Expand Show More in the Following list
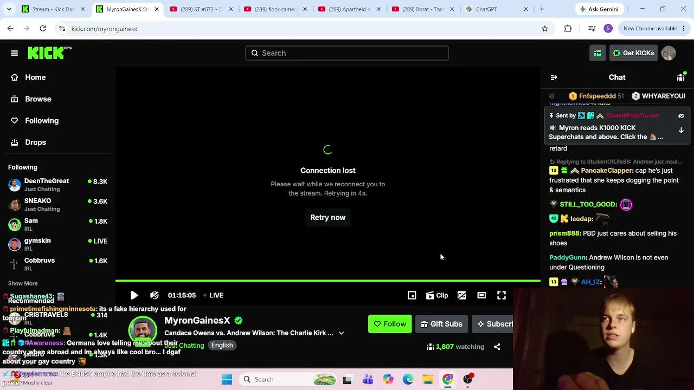 (x=23, y=283)
